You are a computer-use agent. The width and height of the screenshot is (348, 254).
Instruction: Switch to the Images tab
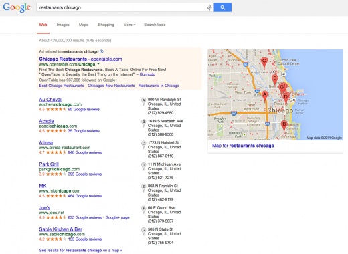[x=63, y=25]
